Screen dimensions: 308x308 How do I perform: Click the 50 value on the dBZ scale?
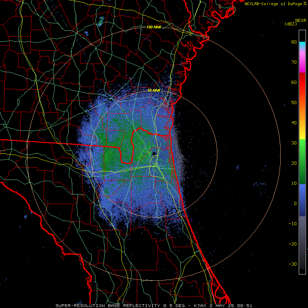point(294,103)
